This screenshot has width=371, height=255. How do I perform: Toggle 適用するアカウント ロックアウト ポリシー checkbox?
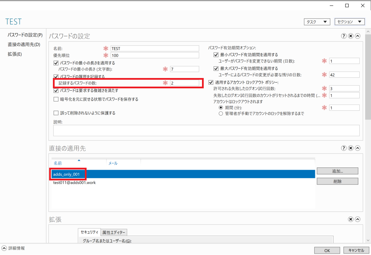[x=211, y=82]
